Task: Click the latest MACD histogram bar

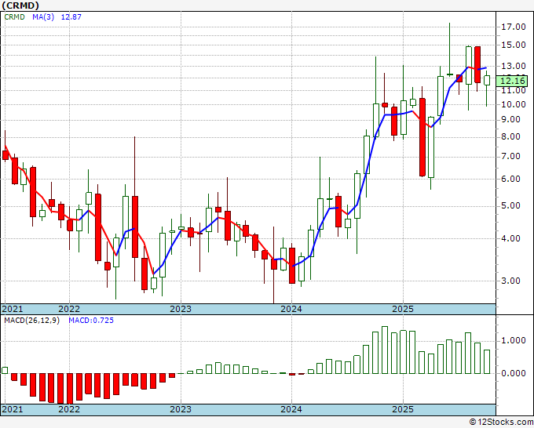Action: click(x=487, y=361)
